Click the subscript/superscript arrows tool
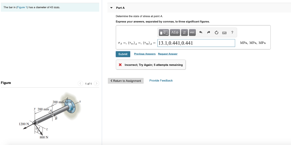 pos(184,33)
